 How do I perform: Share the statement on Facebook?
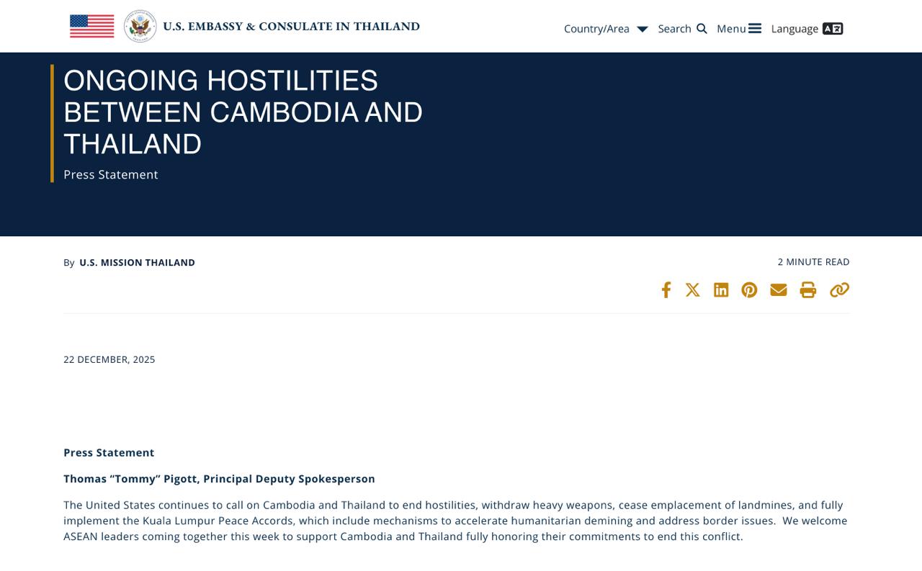[x=666, y=290]
